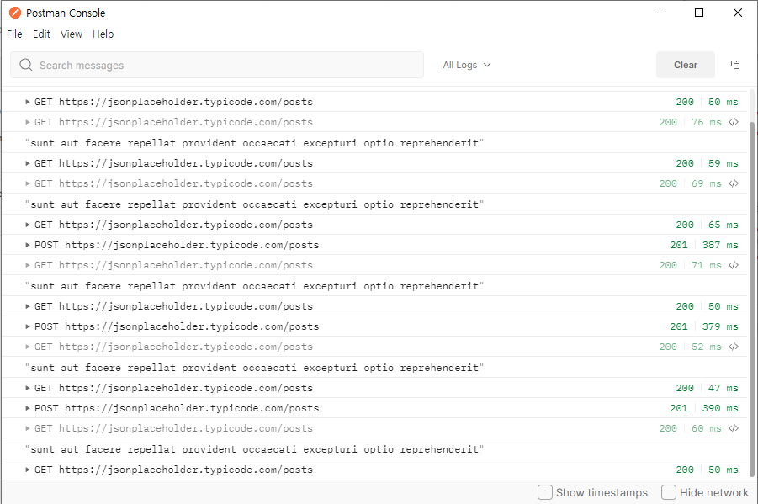
Task: Focus the Search messages field
Action: pyautogui.click(x=217, y=65)
